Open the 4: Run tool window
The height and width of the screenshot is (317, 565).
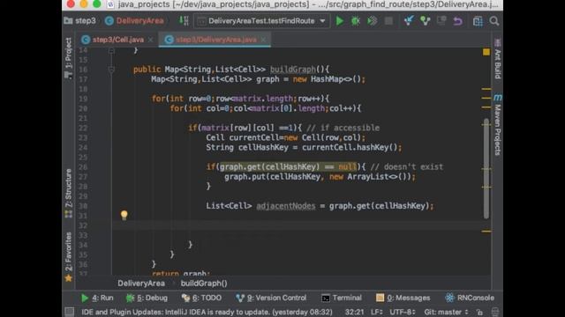[x=97, y=298]
